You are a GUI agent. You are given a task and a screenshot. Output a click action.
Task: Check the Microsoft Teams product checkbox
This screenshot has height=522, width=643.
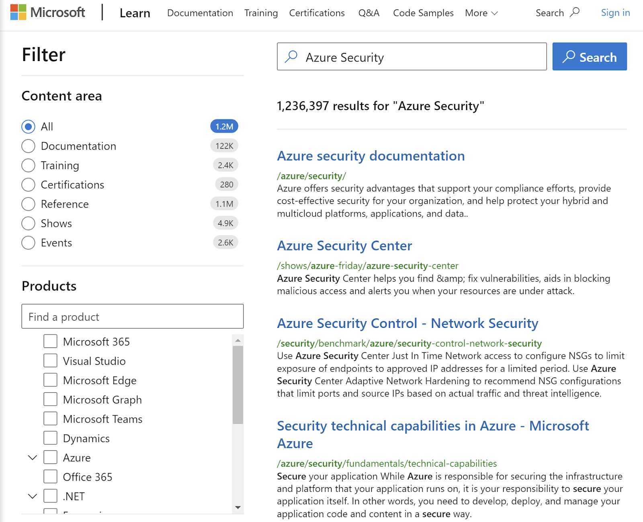[x=50, y=418]
